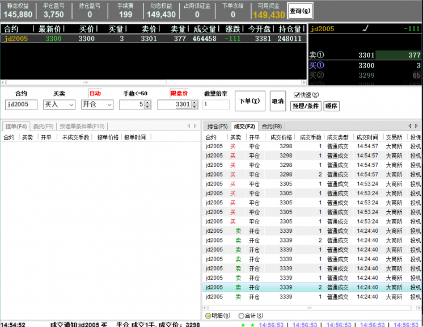Screen dimensions: 423x327
Task: Click the 手数 quantity field showing 5
Action: (x=132, y=105)
